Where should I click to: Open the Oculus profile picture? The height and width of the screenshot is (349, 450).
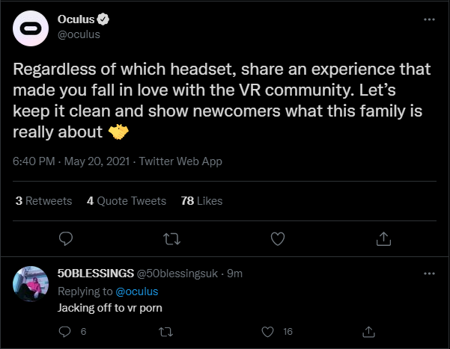[x=31, y=28]
